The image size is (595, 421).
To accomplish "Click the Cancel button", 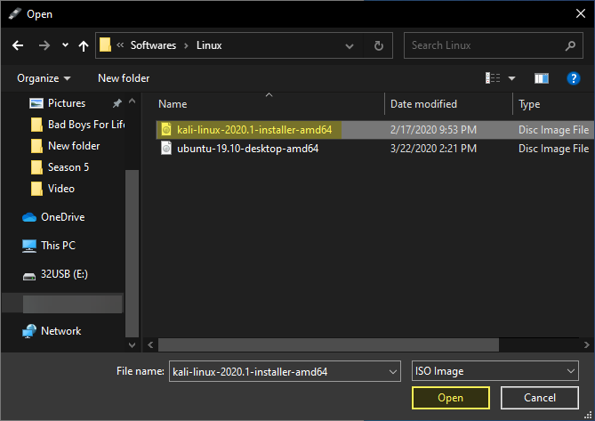I will [x=540, y=398].
